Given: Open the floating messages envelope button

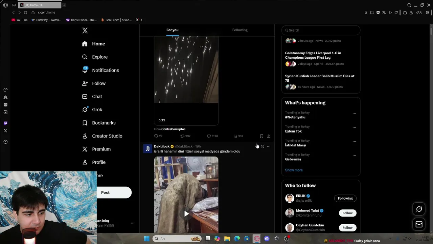Looking at the screenshot, I should [419, 224].
